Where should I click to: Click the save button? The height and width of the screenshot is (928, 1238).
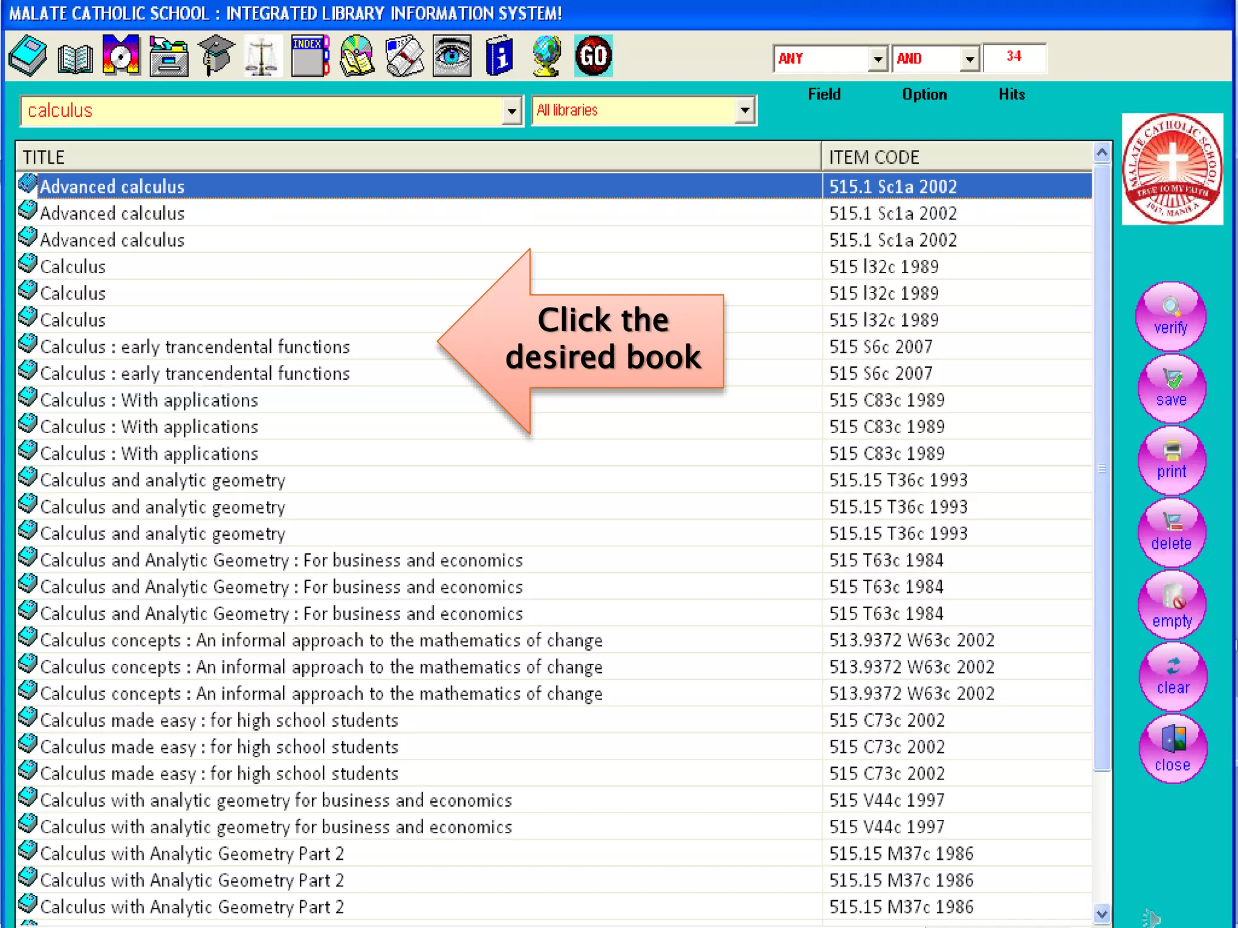[1172, 388]
